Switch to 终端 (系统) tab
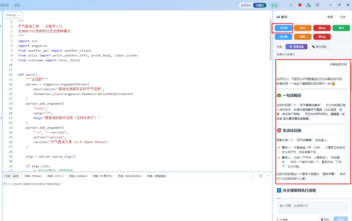The width and height of the screenshot is (352, 221). [12, 176]
